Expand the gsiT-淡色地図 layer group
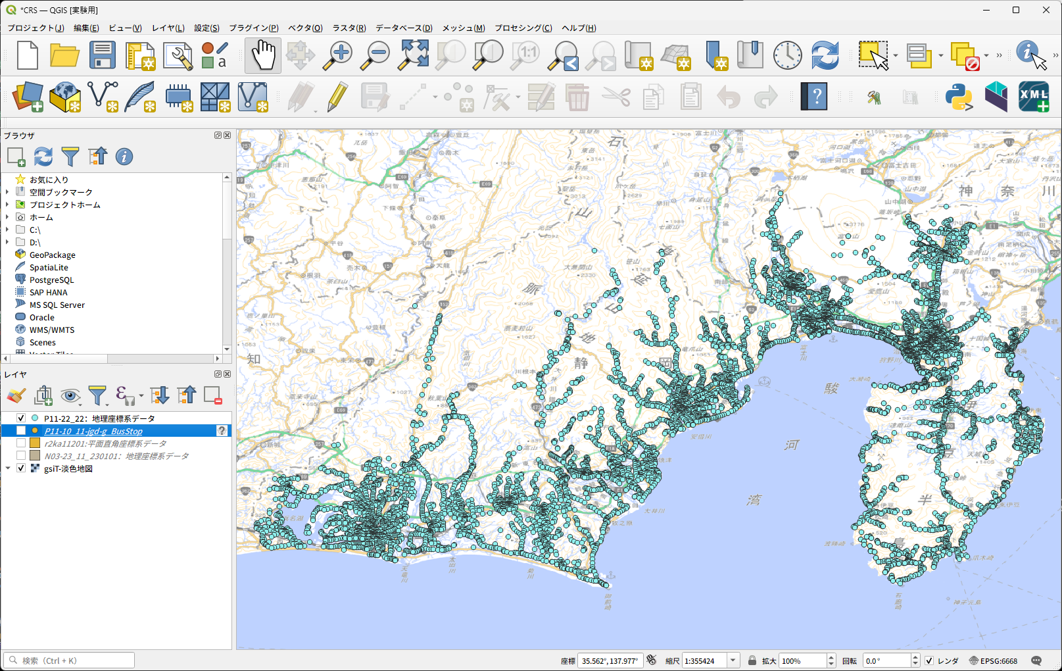The image size is (1062, 671). [x=8, y=468]
